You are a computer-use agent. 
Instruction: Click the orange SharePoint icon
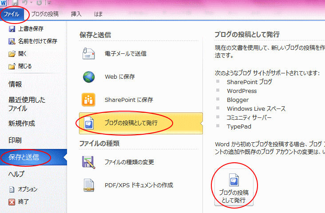tap(88, 100)
